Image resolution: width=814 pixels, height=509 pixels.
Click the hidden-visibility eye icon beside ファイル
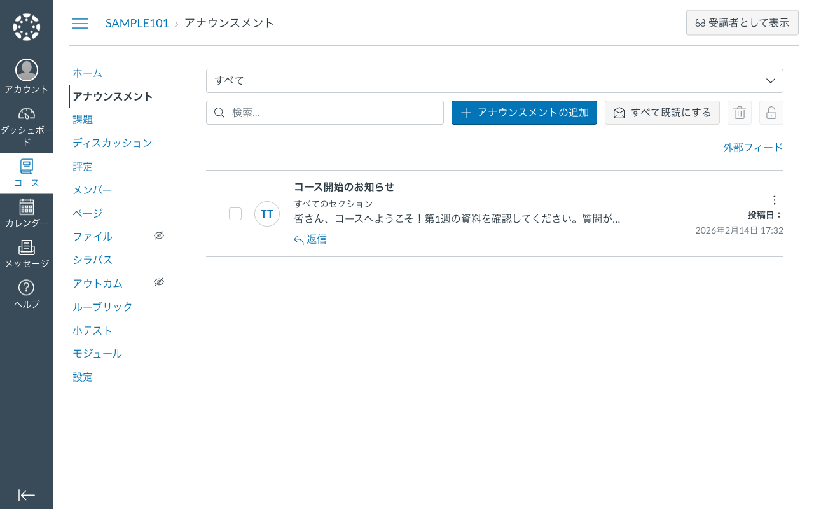pos(159,235)
